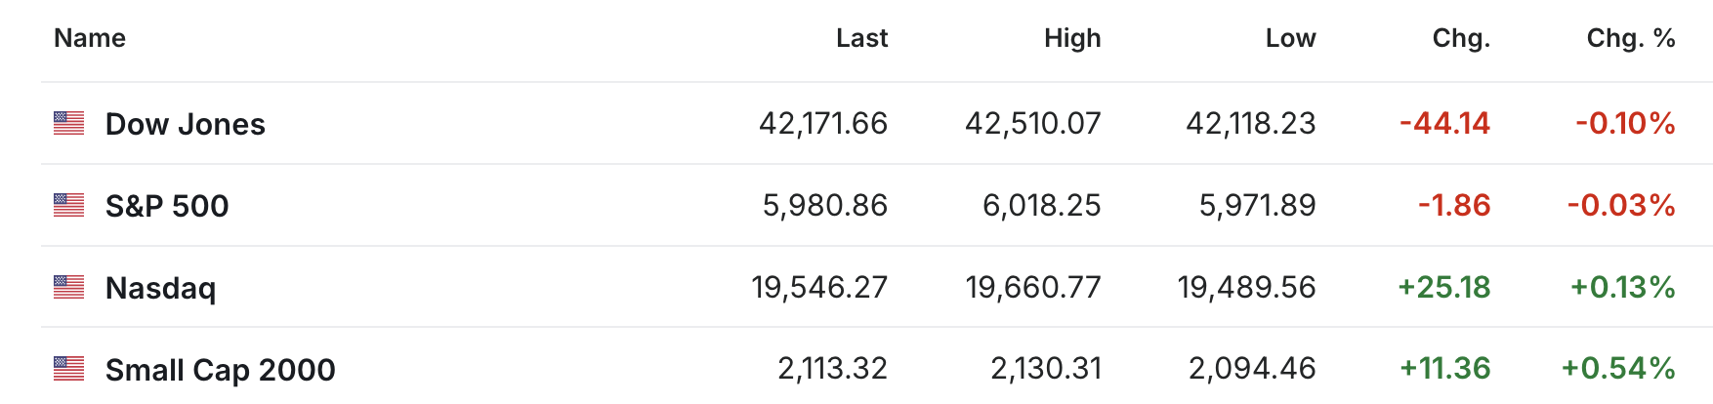The image size is (1713, 404).
Task: Sort by the High column header
Action: tap(1072, 38)
